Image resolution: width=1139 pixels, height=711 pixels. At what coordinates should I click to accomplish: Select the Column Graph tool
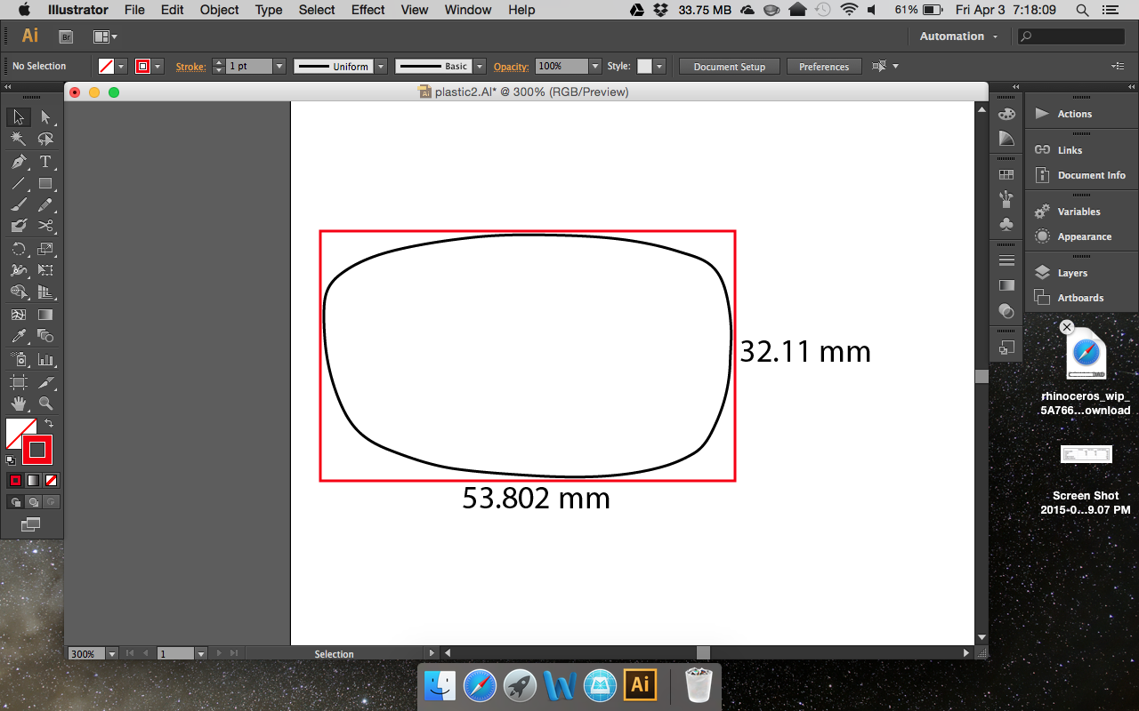(x=45, y=360)
